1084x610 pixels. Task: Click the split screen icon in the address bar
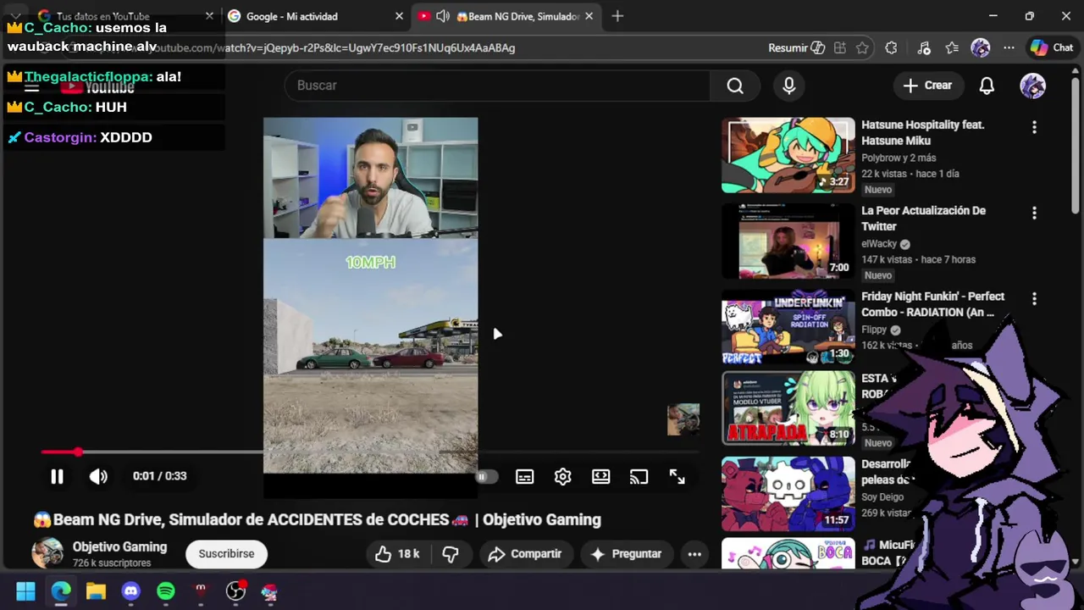(x=840, y=48)
